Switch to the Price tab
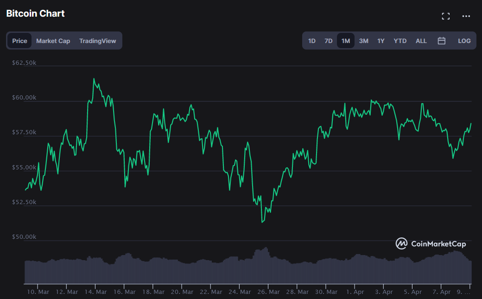 (x=19, y=41)
